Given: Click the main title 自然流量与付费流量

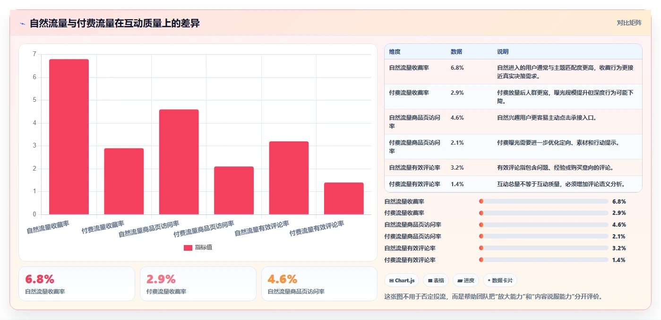Looking at the screenshot, I should click(115, 24).
